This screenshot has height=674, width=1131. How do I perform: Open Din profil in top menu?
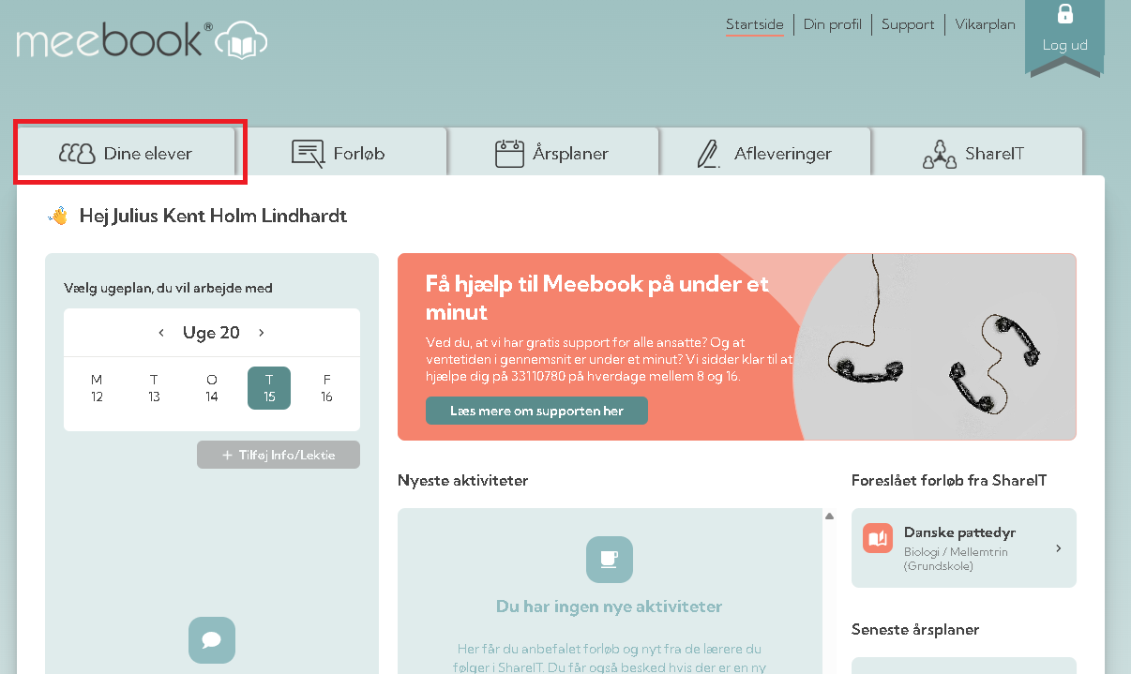(832, 24)
